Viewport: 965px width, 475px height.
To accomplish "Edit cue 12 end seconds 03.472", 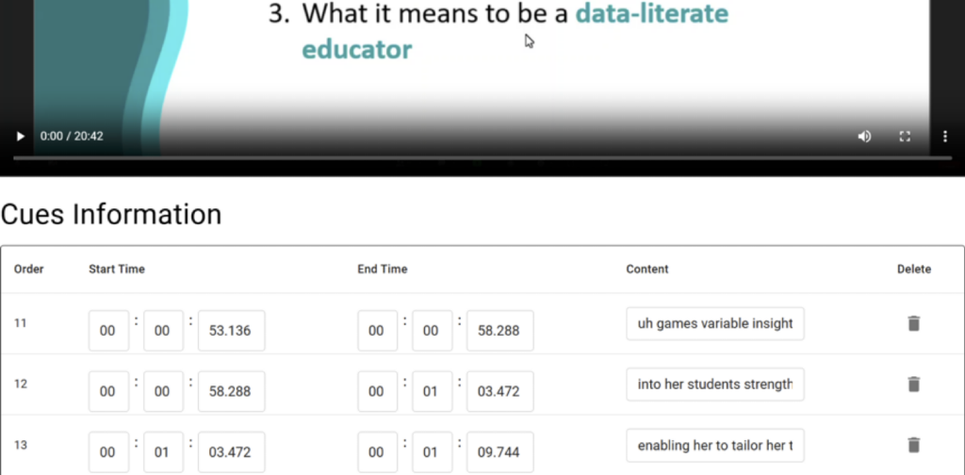I will point(499,391).
